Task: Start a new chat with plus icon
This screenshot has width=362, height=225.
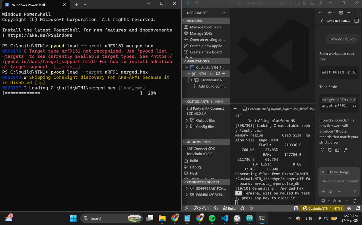Action: 330,13
